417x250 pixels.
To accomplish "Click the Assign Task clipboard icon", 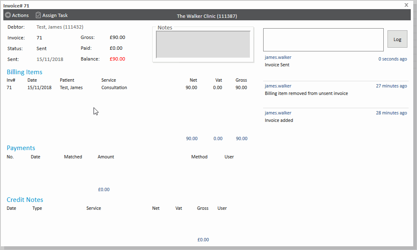I will click(x=38, y=15).
